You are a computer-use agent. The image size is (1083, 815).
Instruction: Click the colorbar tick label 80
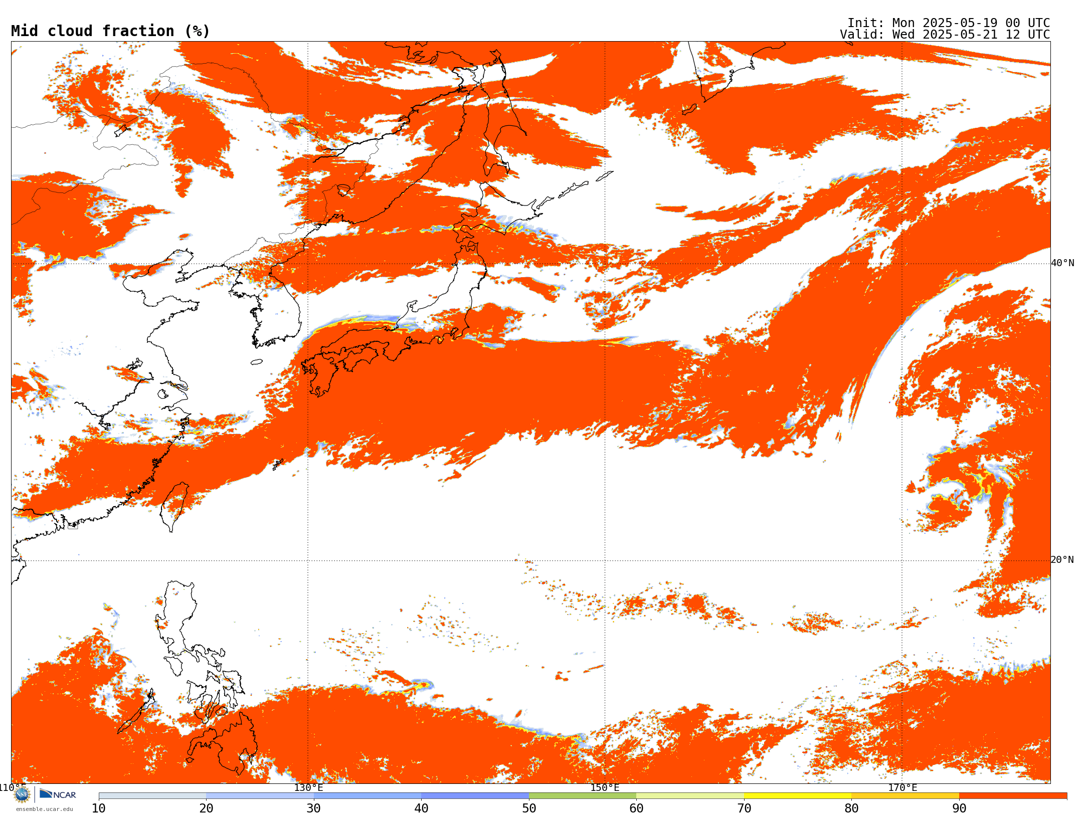pyautogui.click(x=851, y=808)
